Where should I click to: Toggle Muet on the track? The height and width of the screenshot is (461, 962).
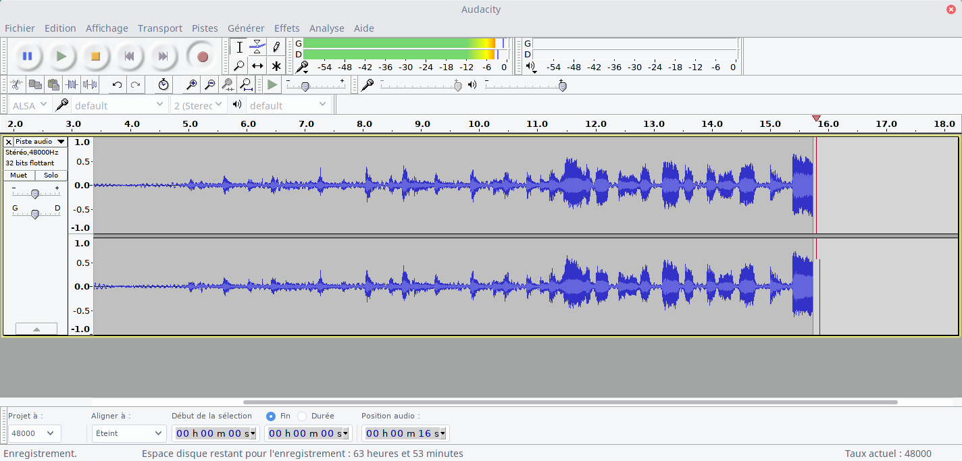coord(19,175)
